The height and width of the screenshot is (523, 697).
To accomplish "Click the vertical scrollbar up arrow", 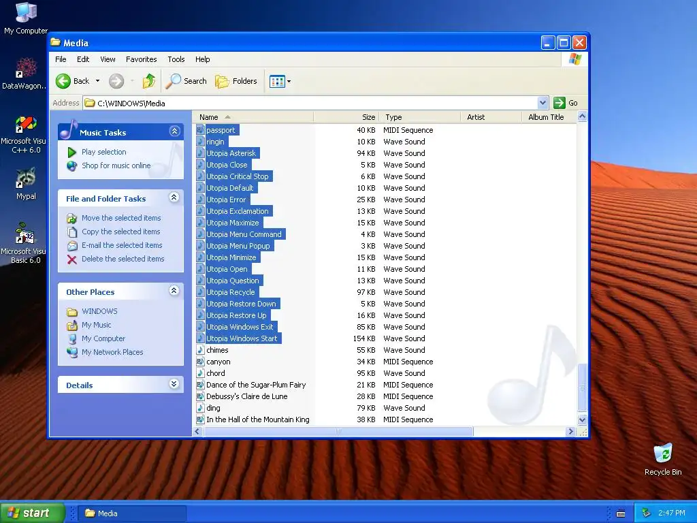I will click(x=582, y=117).
